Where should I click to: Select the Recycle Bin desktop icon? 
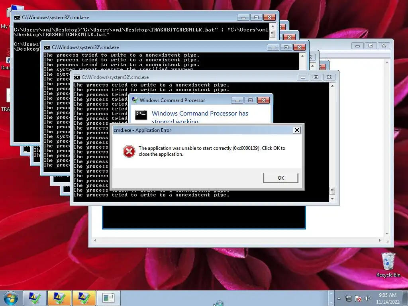[388, 265]
